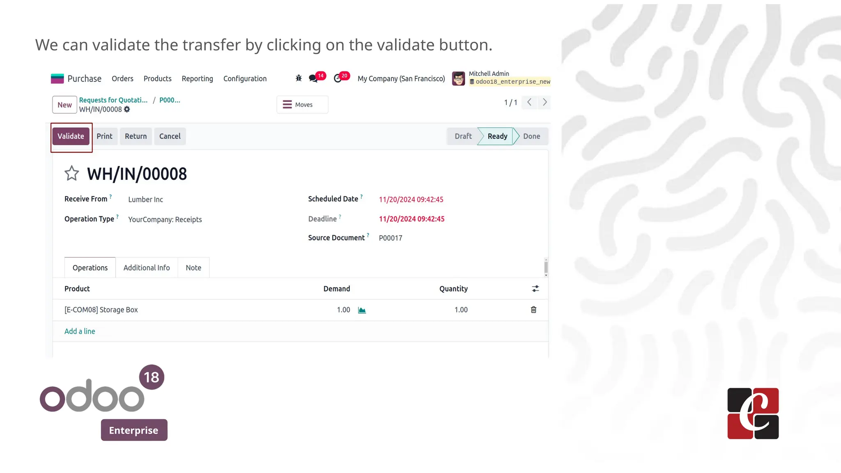Screen dimensions: 841x473
Task: Delete the Storage Box line with trash icon
Action: pos(533,310)
